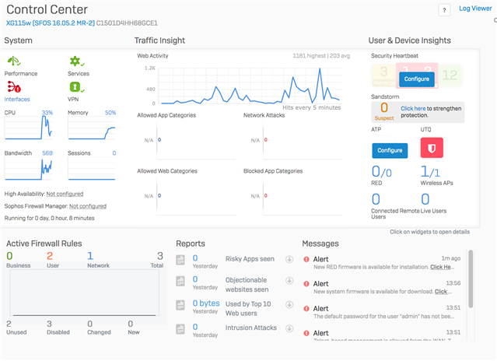The image size is (497, 361).
Task: Click the Business firewall rules count
Action: [x=9, y=256]
